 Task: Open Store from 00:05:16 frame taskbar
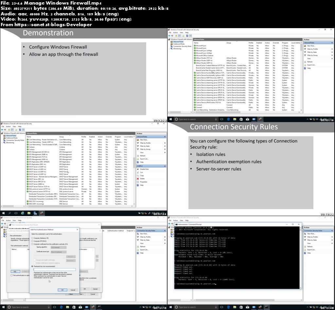coord(241,119)
